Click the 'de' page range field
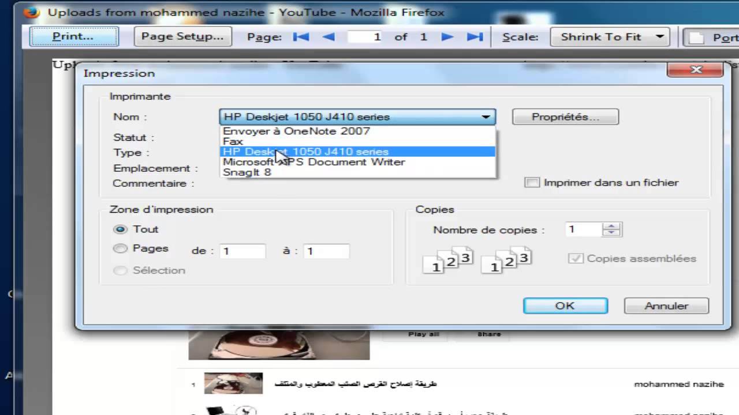 (x=242, y=251)
